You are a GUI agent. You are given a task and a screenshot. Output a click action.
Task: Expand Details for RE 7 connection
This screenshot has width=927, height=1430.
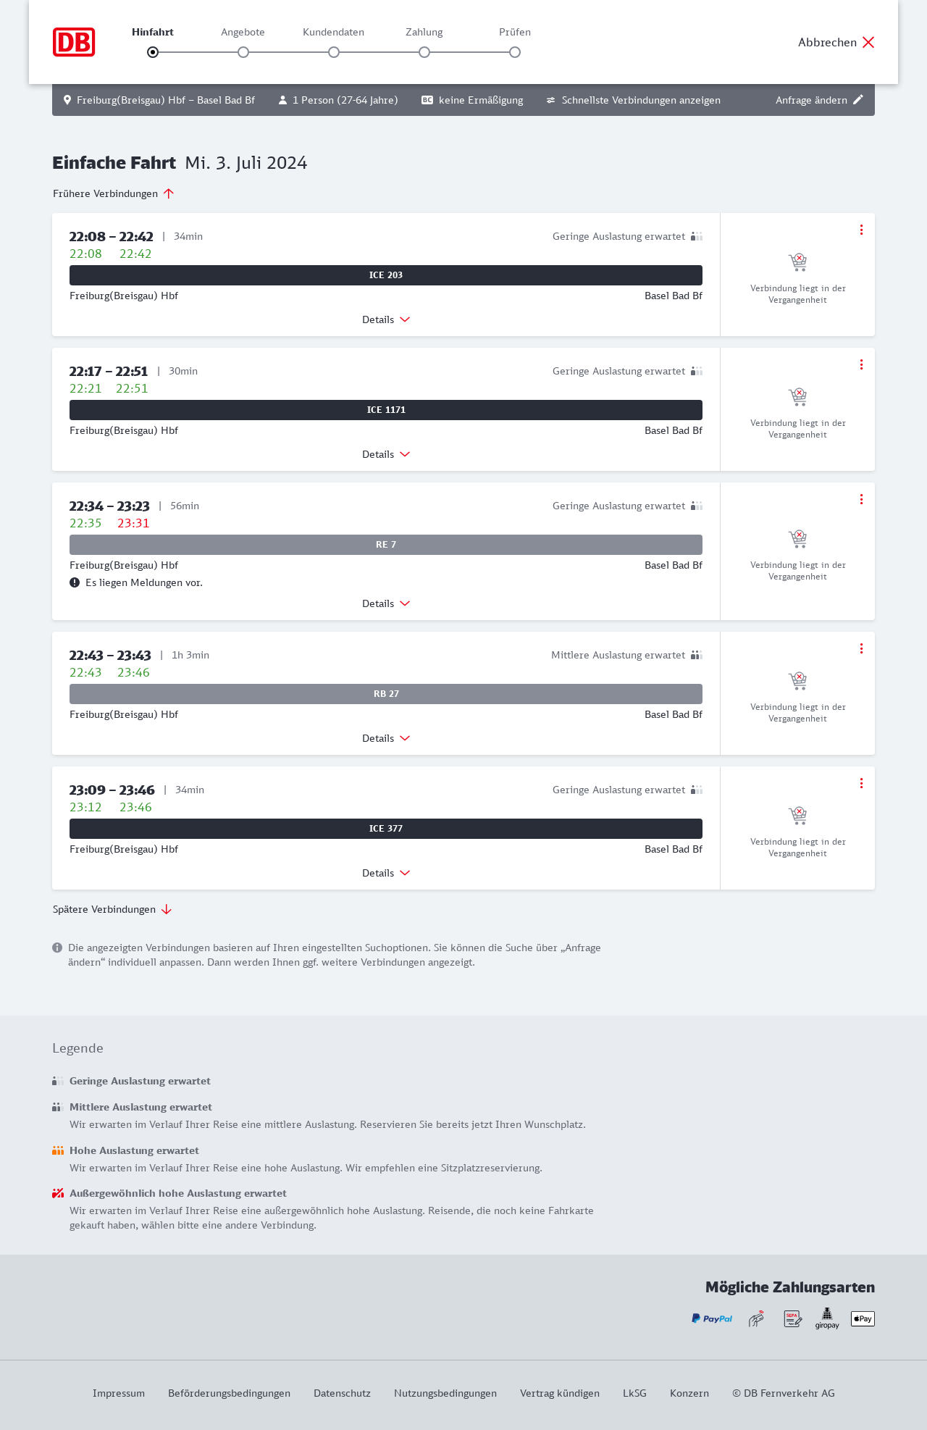click(x=386, y=603)
